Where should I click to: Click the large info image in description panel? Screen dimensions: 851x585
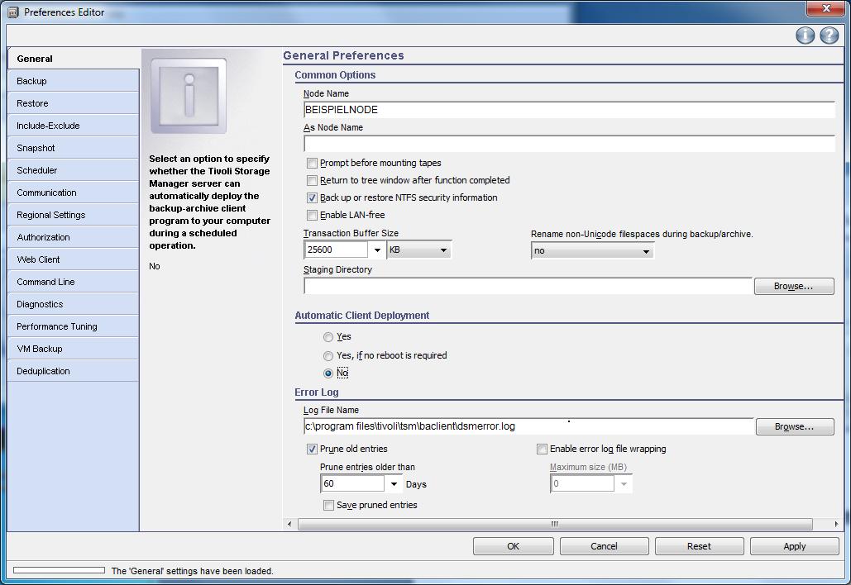189,96
